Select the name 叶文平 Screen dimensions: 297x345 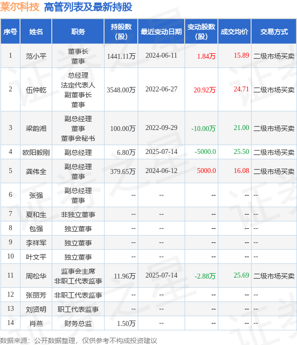click(x=36, y=257)
